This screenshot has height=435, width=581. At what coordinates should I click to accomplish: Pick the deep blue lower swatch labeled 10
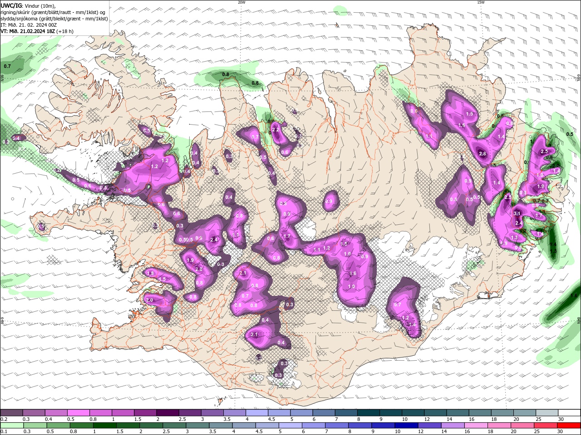405,425
